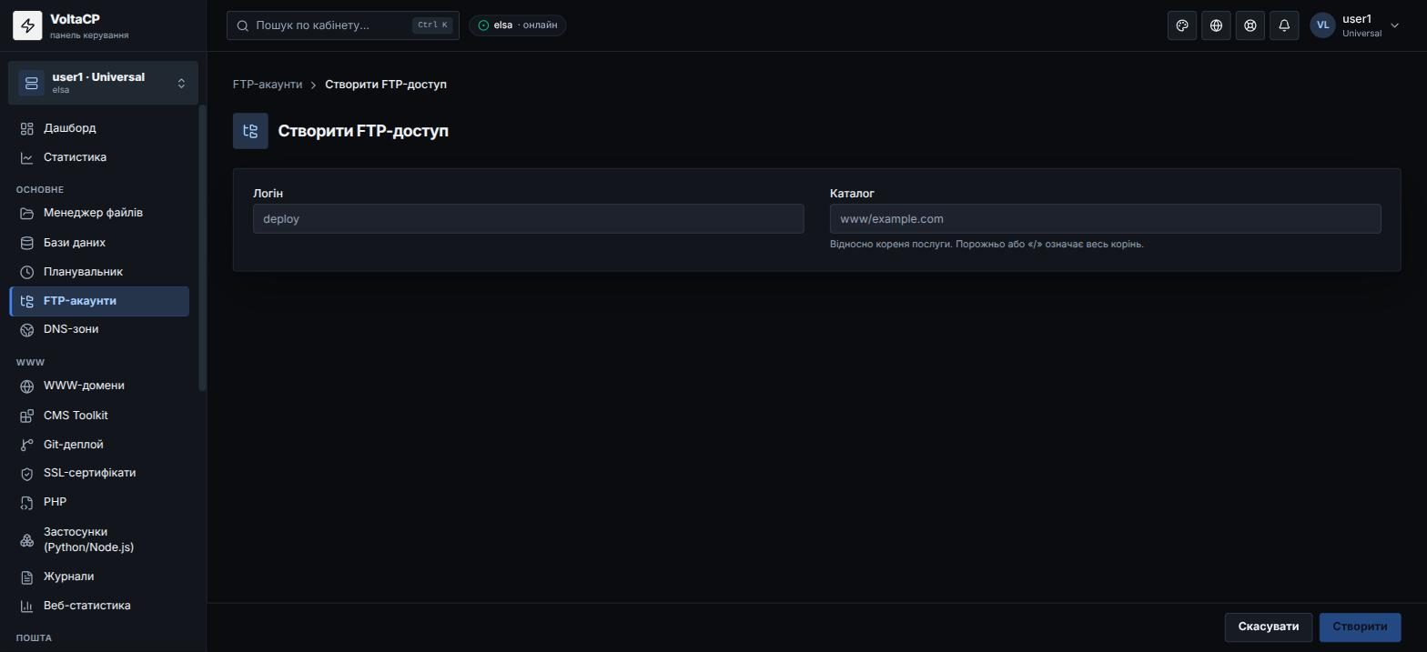This screenshot has height=652, width=1427.
Task: Open the support lifebuoy icon
Action: (1250, 25)
